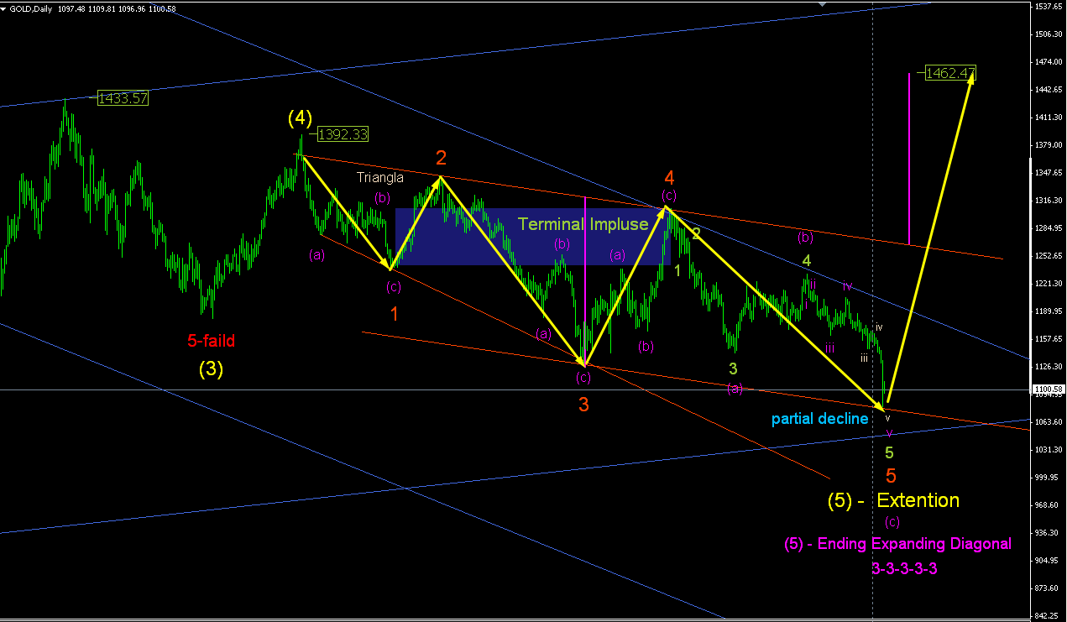This screenshot has height=622, width=1067.
Task: Select the green wave 5 label
Action: pos(889,452)
